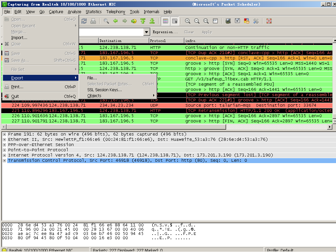
Task: Click the expert info status bar circle
Action: [4, 250]
